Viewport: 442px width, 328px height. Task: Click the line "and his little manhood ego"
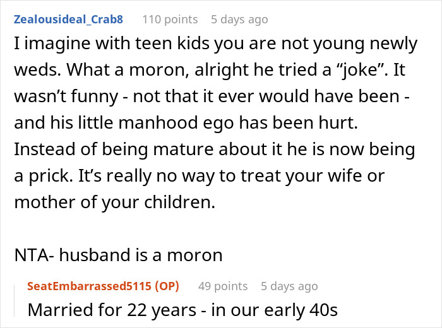(186, 123)
